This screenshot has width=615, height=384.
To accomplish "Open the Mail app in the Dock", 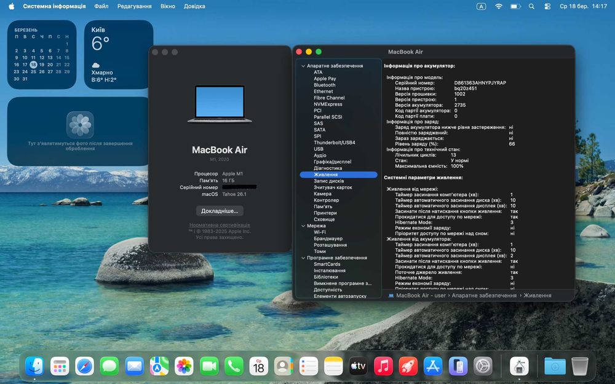I will pos(135,366).
